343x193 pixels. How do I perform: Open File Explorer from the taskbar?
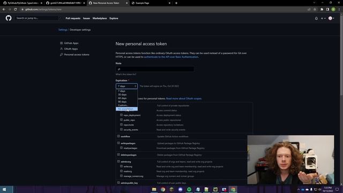(154, 189)
